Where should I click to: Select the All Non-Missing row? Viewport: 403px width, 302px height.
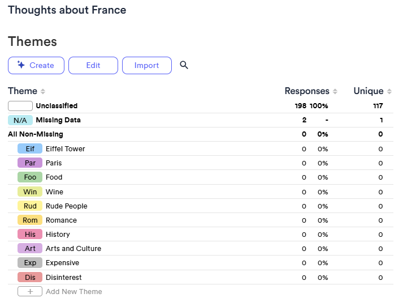click(x=201, y=134)
